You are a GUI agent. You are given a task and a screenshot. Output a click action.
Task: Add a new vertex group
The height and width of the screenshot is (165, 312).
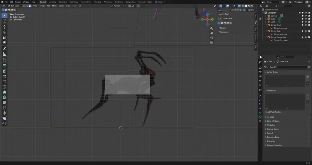point(308,77)
